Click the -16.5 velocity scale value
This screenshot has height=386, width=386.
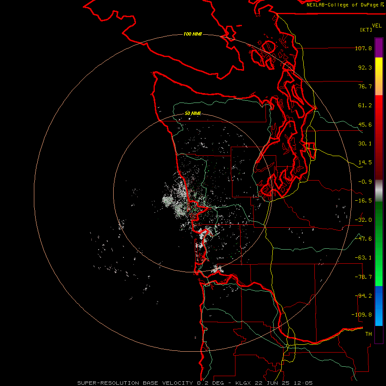tap(363, 201)
